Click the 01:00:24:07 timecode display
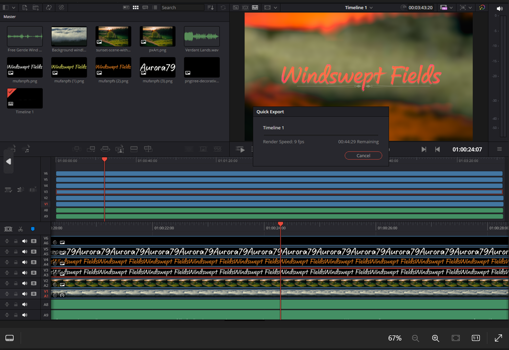 tap(467, 149)
